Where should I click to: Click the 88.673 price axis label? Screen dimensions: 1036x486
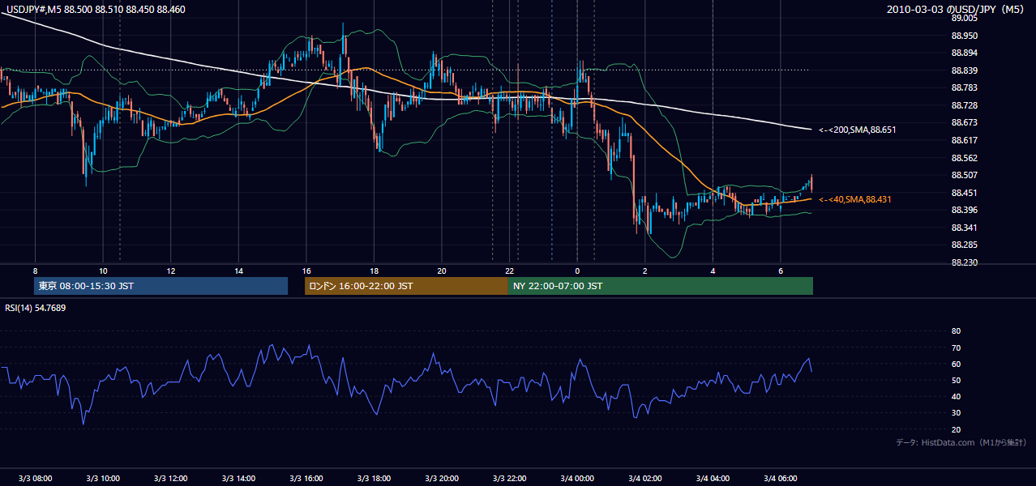(x=965, y=122)
